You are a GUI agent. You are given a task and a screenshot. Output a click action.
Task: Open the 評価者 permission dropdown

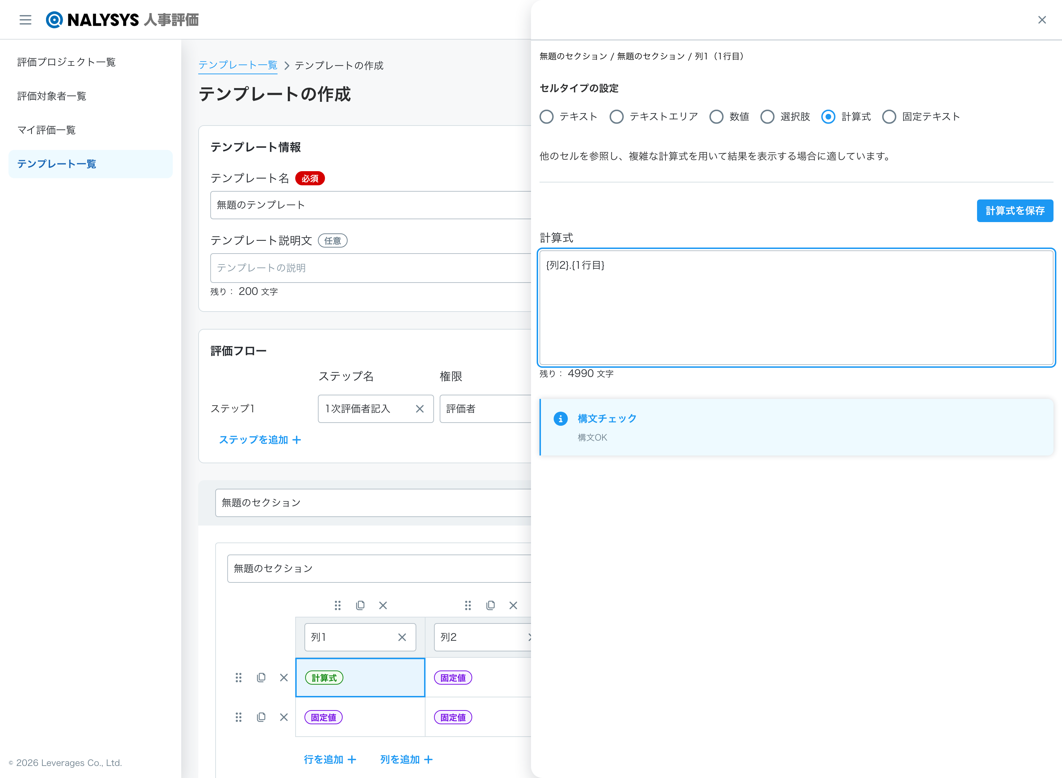coord(486,409)
